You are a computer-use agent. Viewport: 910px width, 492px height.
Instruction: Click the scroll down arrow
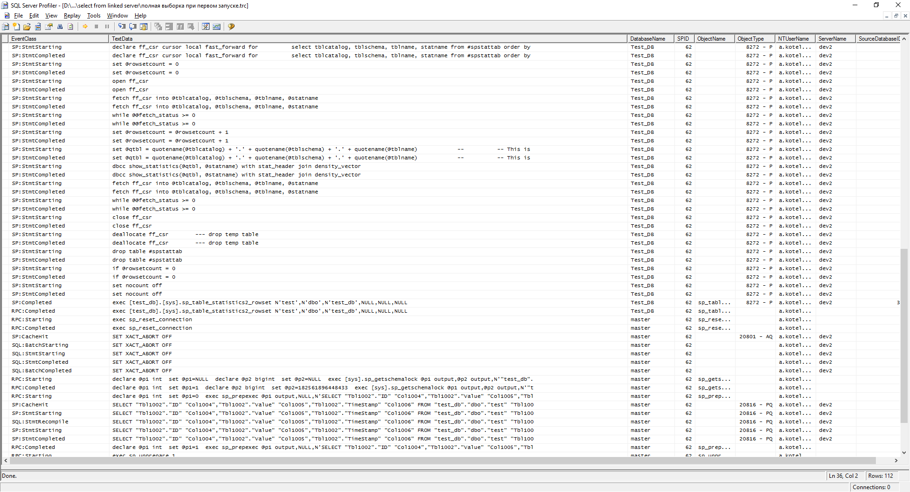point(904,453)
